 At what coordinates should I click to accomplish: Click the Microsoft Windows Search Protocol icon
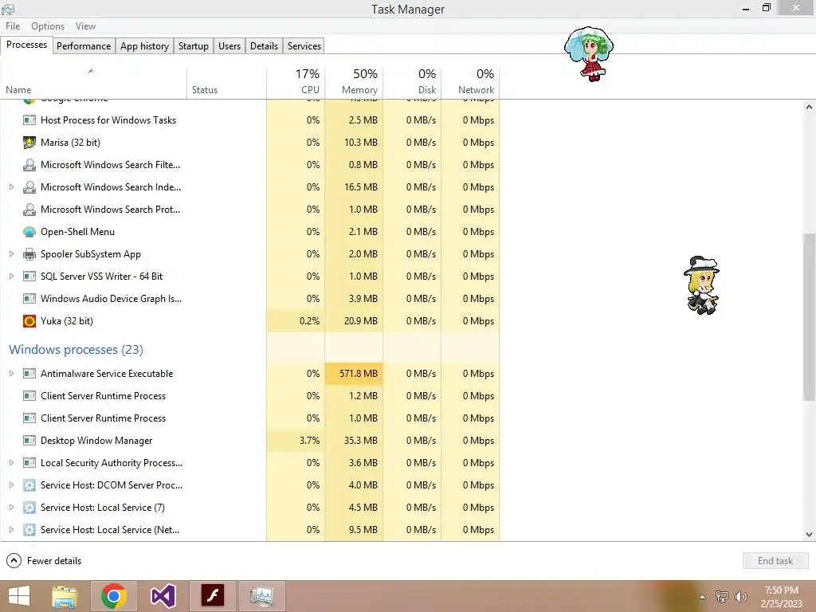29,210
